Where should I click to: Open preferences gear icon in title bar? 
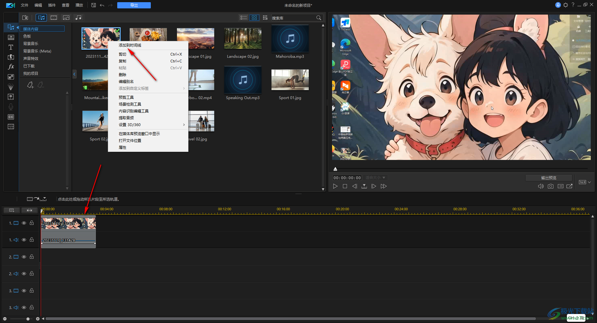pos(566,5)
